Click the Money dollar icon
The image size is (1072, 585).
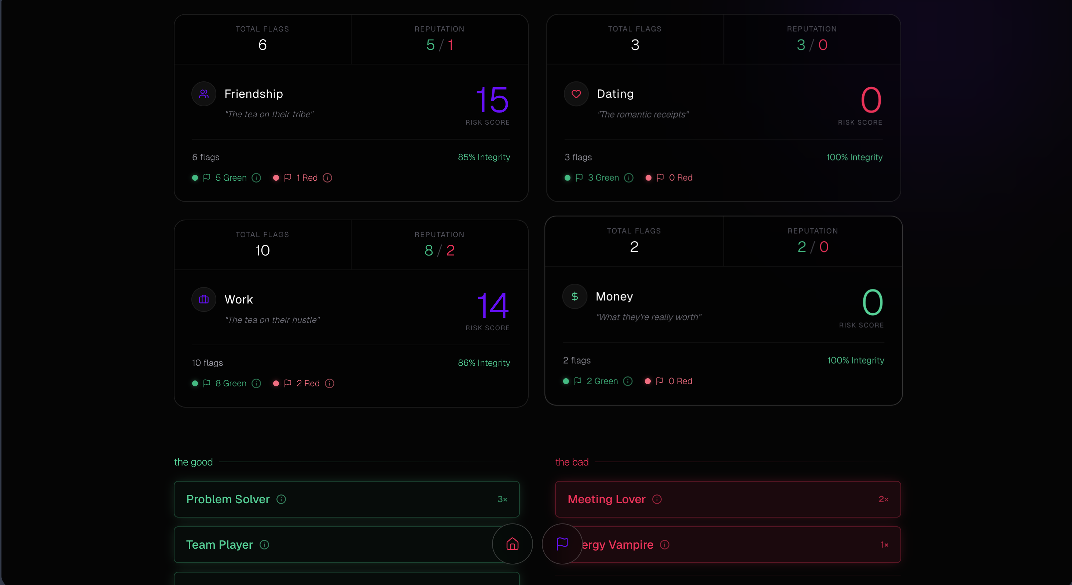(x=574, y=296)
